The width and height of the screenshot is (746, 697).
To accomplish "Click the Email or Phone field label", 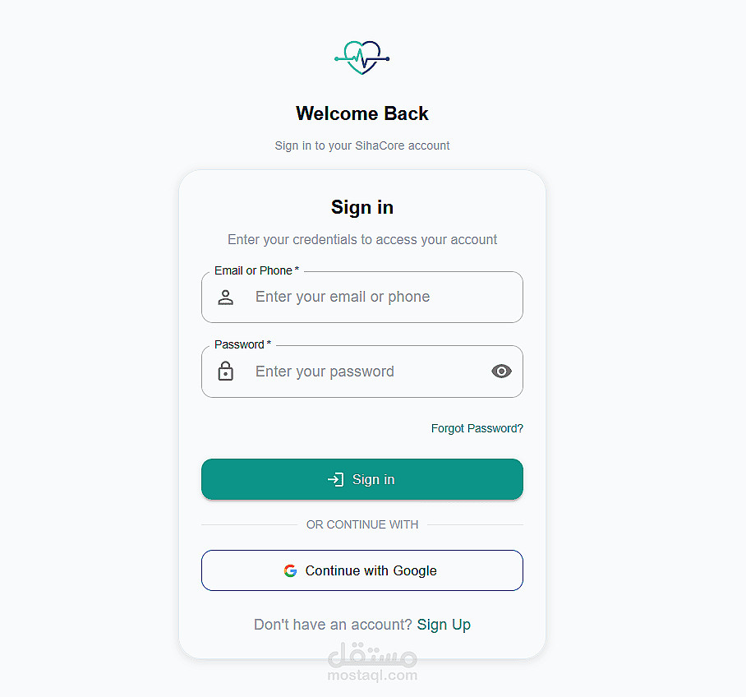I will [256, 270].
